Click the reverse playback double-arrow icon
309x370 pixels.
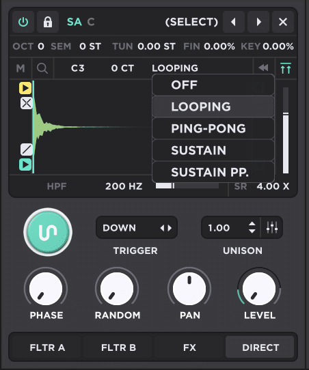pyautogui.click(x=264, y=68)
